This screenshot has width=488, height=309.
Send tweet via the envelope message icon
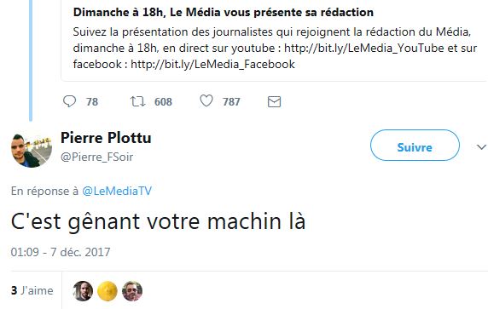274,102
